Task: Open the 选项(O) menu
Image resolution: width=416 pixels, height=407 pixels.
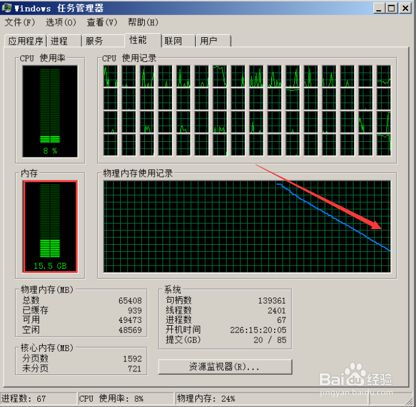Action: (61, 22)
